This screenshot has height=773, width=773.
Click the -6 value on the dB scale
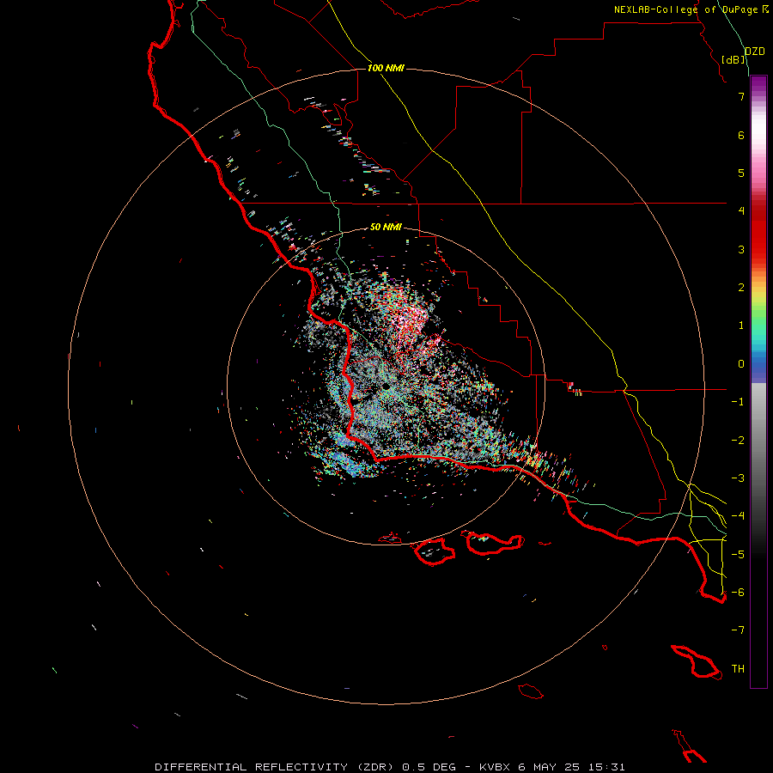738,593
